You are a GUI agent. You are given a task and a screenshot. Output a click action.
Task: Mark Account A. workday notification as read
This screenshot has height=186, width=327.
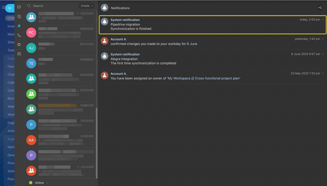coord(323,39)
